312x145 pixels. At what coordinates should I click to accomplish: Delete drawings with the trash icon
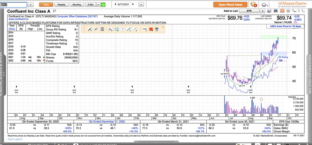[157, 29]
